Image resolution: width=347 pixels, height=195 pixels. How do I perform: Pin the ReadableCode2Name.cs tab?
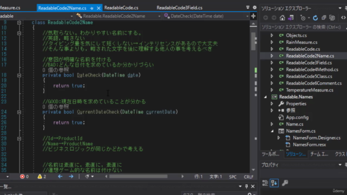[x=92, y=8]
